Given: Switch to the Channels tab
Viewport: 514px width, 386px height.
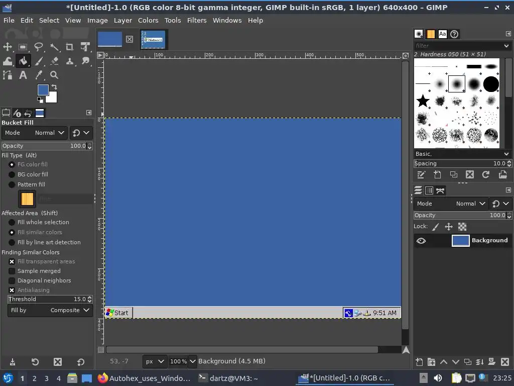Looking at the screenshot, I should click(429, 190).
